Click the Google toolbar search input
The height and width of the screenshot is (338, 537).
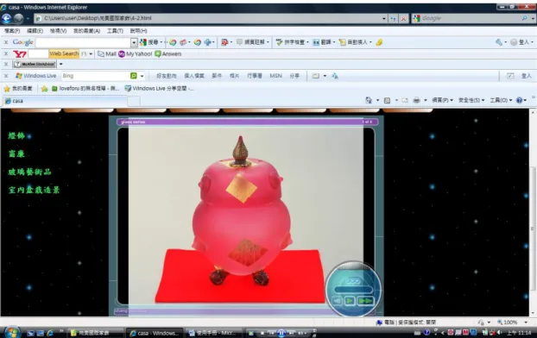coord(83,42)
